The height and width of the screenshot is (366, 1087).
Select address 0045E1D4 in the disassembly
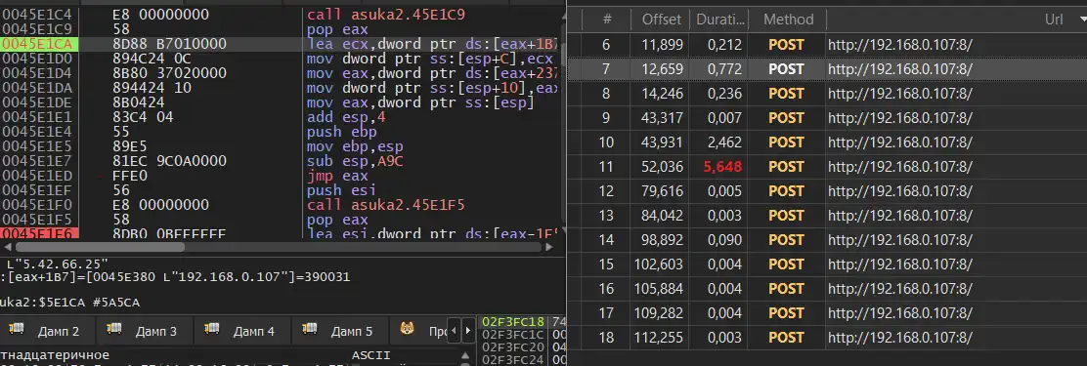coord(36,73)
